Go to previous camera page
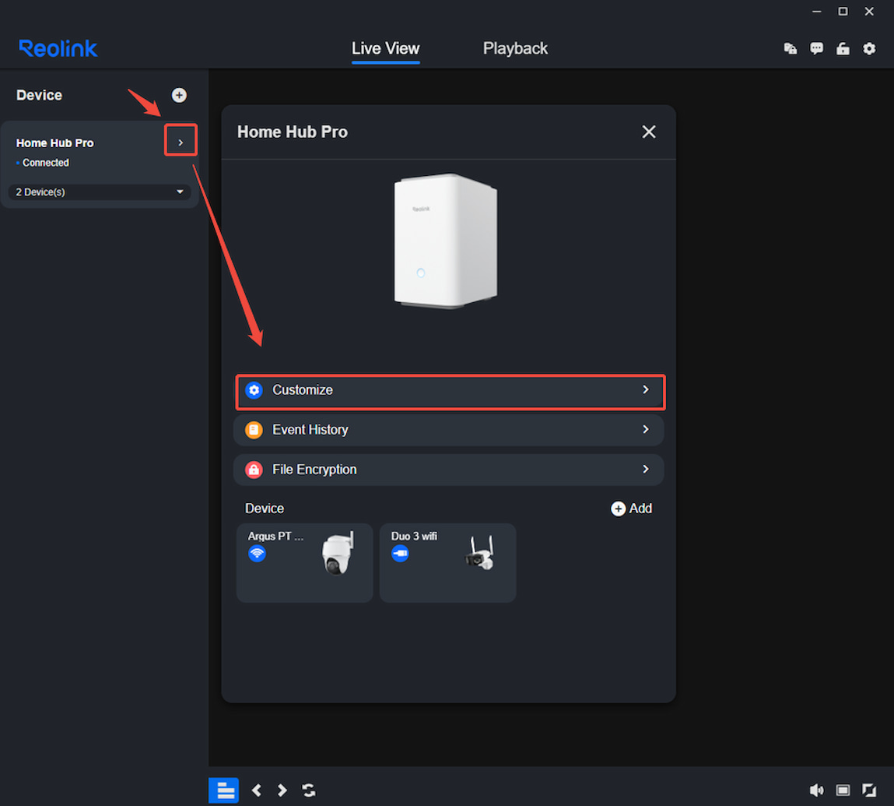The width and height of the screenshot is (894, 806). pyautogui.click(x=257, y=790)
